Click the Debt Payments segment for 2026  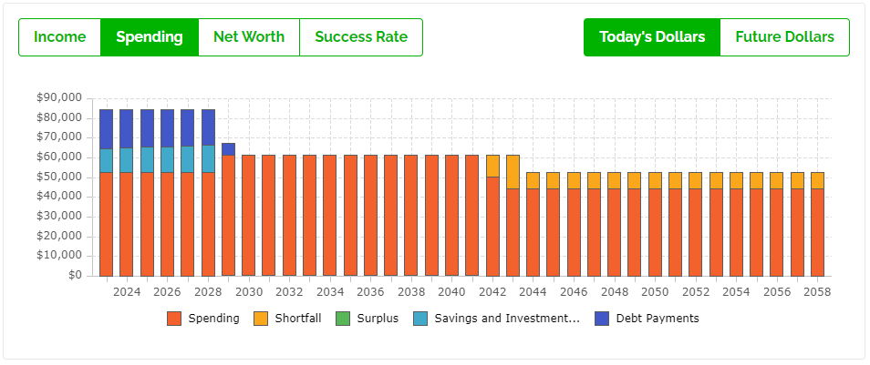point(168,128)
